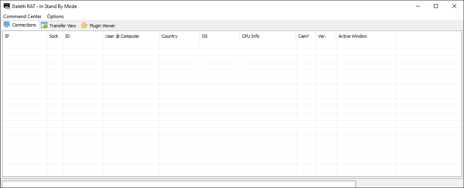464x188 pixels.
Task: Click the ID column header
Action: [83, 36]
